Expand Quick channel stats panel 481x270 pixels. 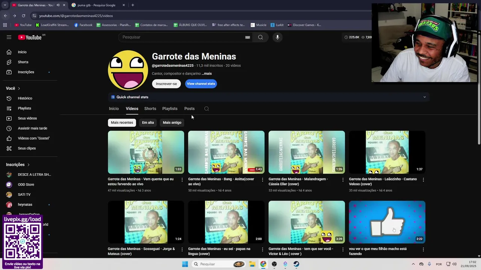tap(425, 97)
